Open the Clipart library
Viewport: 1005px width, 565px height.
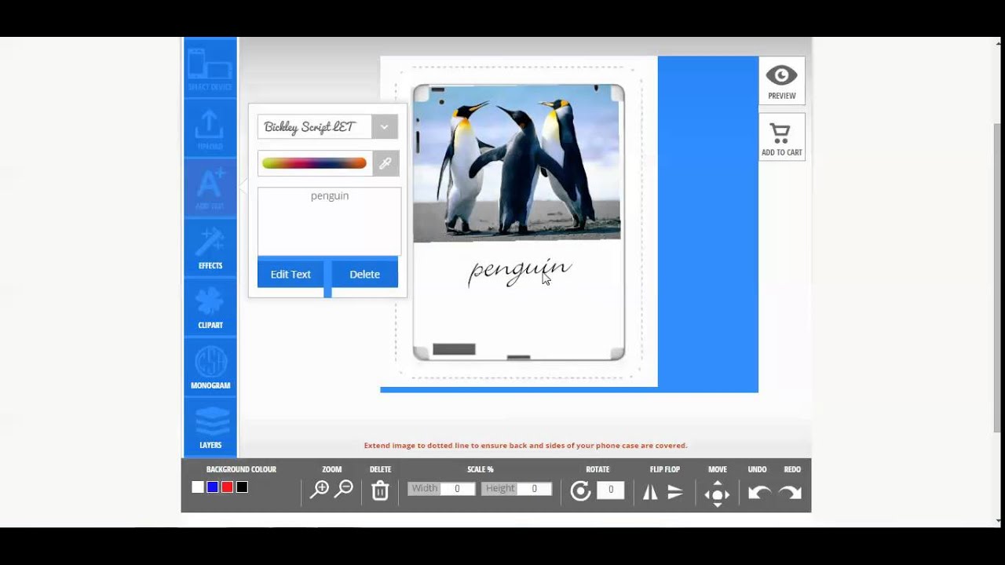[210, 307]
